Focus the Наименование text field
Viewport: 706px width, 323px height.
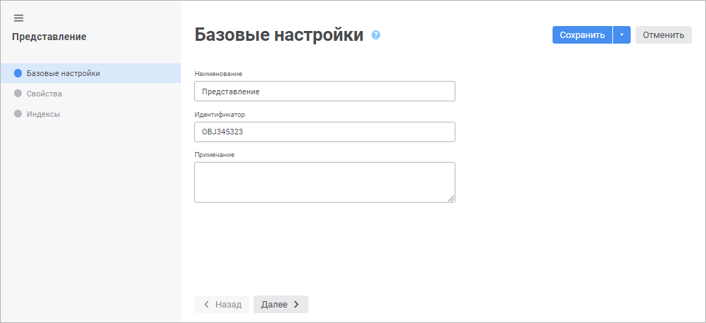(x=324, y=91)
